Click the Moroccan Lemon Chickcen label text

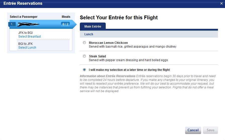tap(108, 43)
